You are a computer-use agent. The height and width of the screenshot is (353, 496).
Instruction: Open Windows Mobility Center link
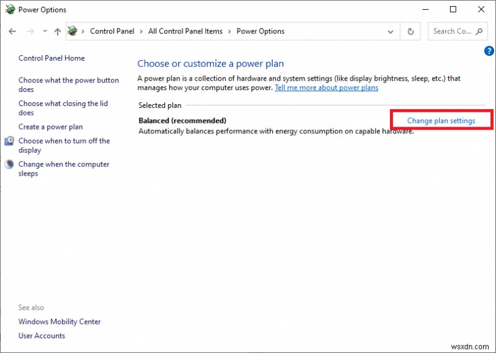tap(60, 321)
